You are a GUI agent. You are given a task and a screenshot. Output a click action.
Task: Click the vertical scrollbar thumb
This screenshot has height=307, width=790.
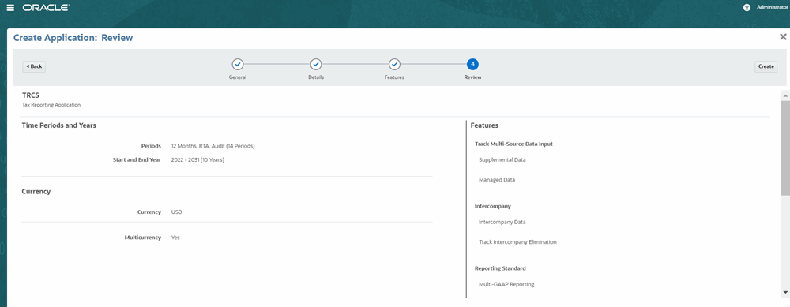tap(785, 147)
